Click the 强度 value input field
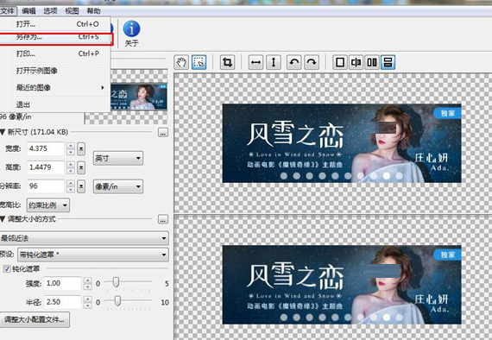 click(x=62, y=283)
